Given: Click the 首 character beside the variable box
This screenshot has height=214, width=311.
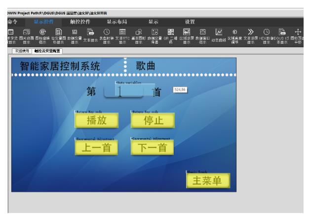Looking at the screenshot, I should point(156,92).
